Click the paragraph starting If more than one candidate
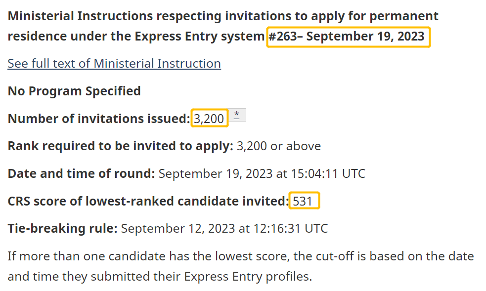This screenshot has height=291, width=486. point(240,256)
